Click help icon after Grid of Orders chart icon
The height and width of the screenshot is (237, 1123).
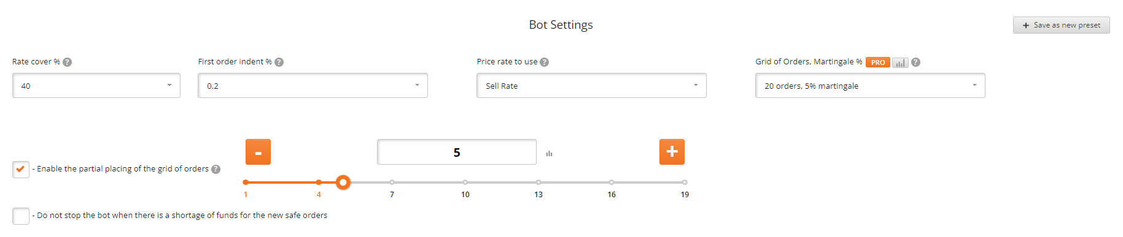(x=916, y=62)
